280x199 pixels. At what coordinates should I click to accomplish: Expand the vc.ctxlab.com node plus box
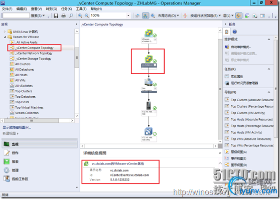[155, 65]
